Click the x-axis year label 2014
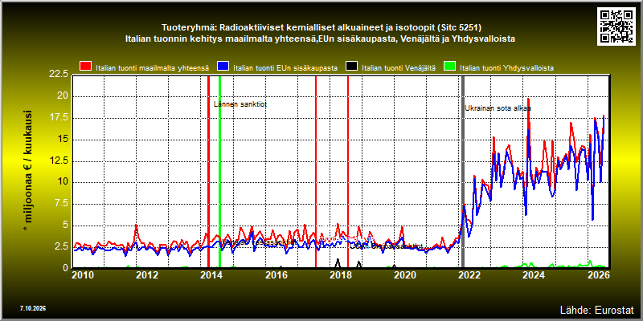Viewport: 643px width, 321px height. click(x=211, y=274)
